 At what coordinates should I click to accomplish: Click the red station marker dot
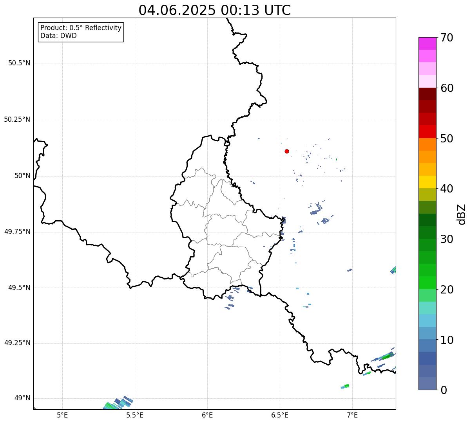287,151
